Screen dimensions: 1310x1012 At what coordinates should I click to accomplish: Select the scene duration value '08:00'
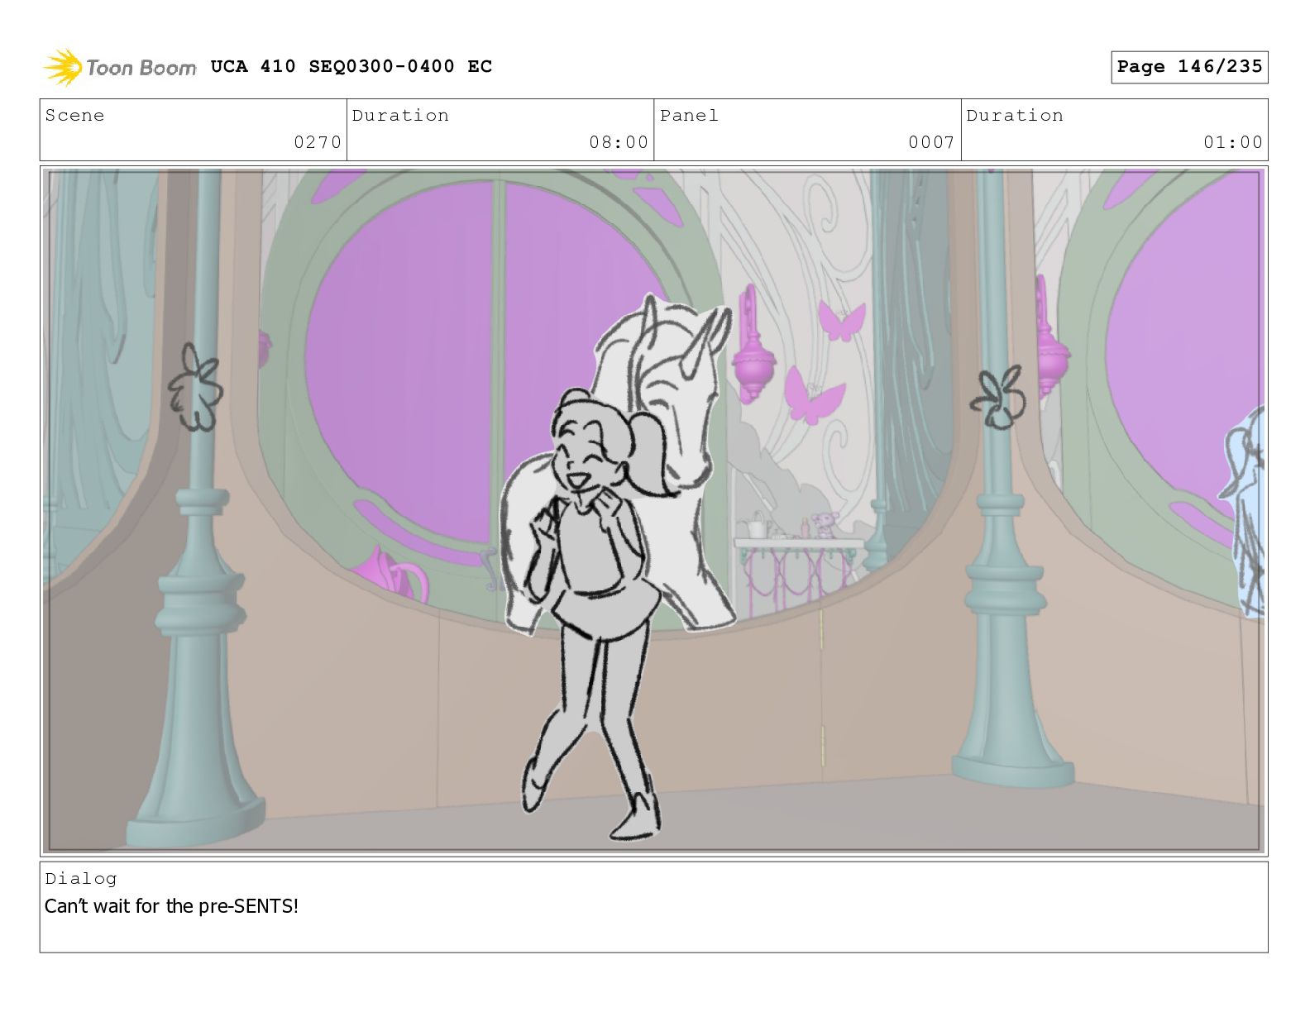click(x=619, y=142)
